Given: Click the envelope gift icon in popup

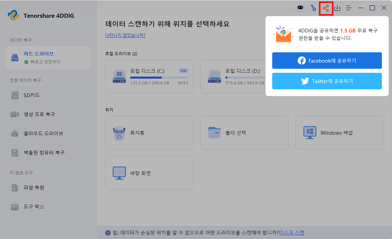Looking at the screenshot, I should 284,34.
